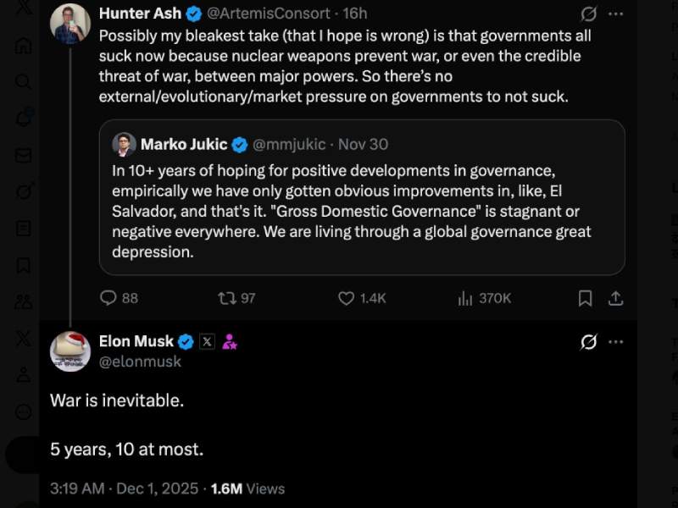The width and height of the screenshot is (678, 508).
Task: Open more options on Elon Musk's post
Action: (x=616, y=342)
